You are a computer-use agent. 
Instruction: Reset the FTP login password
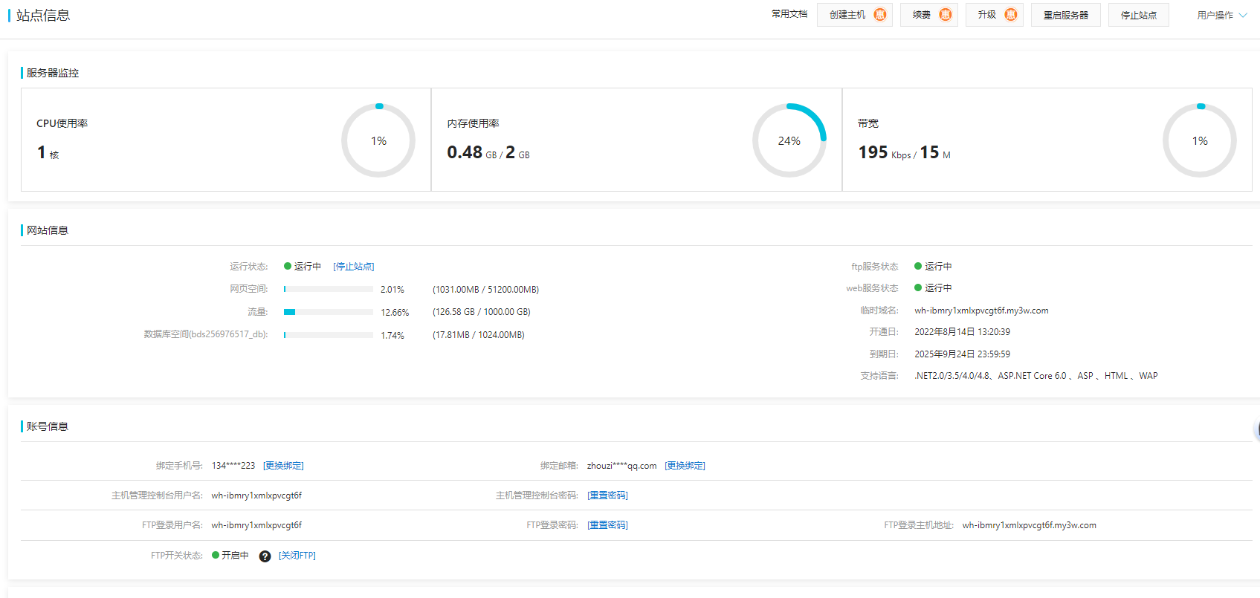(607, 525)
